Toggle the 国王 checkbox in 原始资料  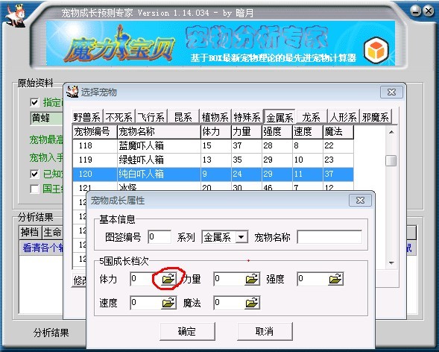[34, 189]
